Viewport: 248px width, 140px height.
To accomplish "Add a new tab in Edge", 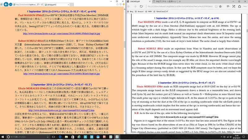I will tap(180, 2).
